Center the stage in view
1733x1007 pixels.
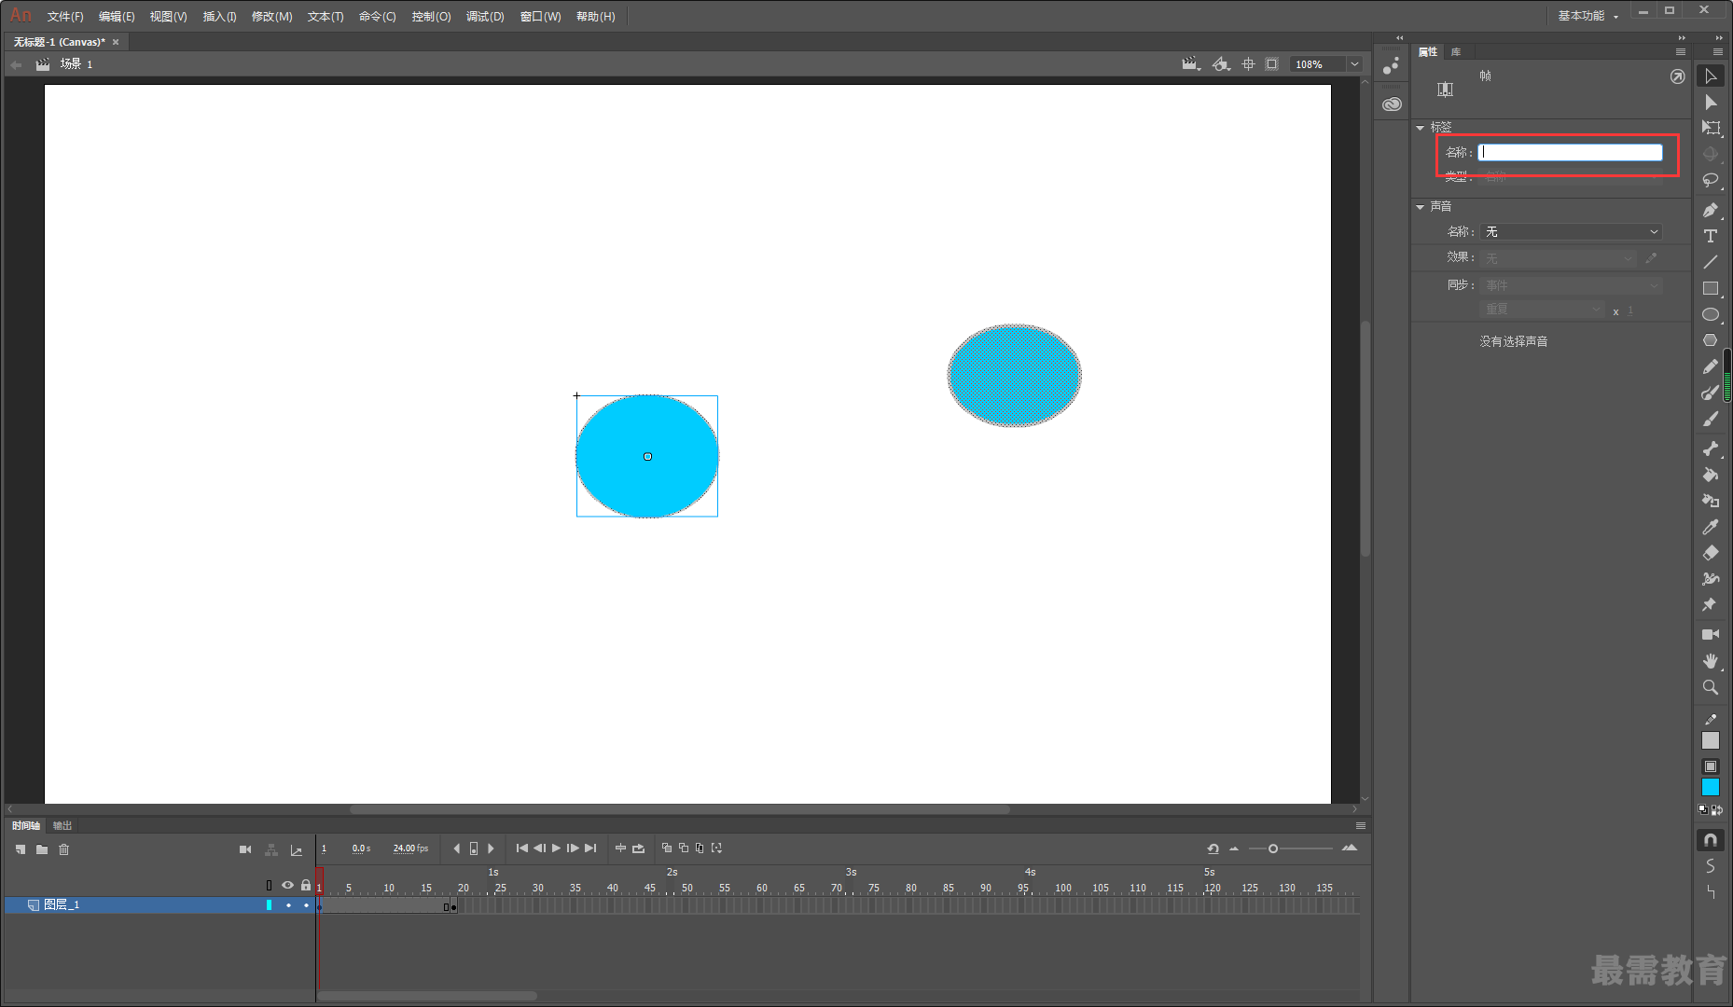coord(1248,64)
